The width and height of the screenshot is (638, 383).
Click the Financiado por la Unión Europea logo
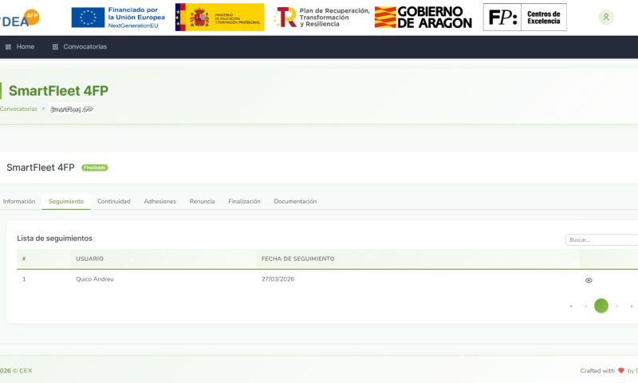tap(118, 18)
